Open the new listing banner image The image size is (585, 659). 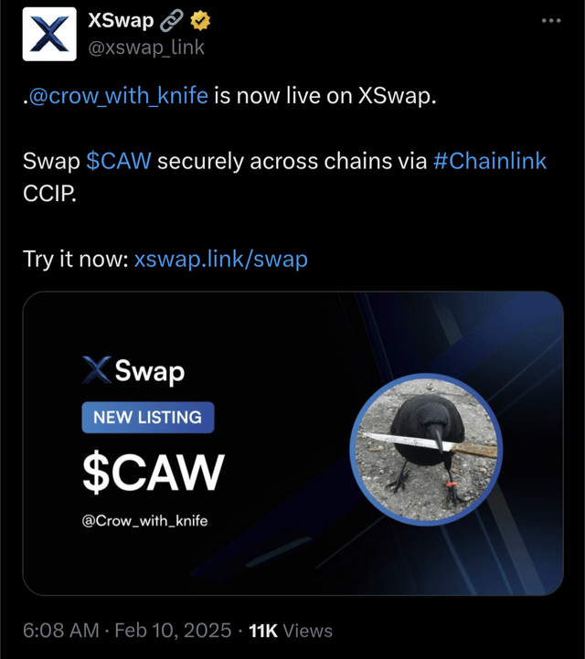pyautogui.click(x=292, y=443)
